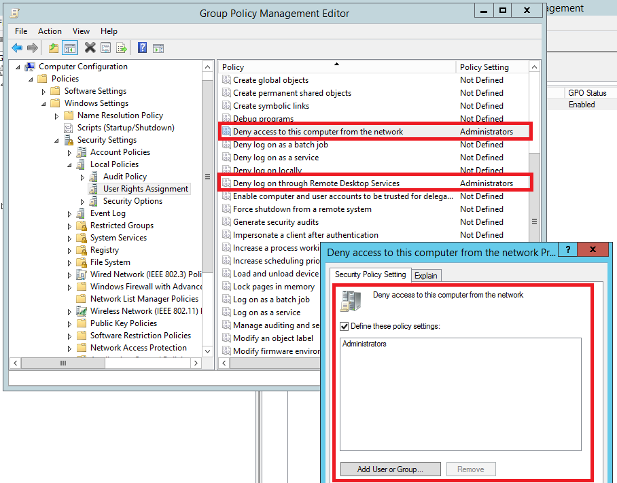This screenshot has width=617, height=483.
Task: Click the Back arrow toolbar icon
Action: click(16, 48)
